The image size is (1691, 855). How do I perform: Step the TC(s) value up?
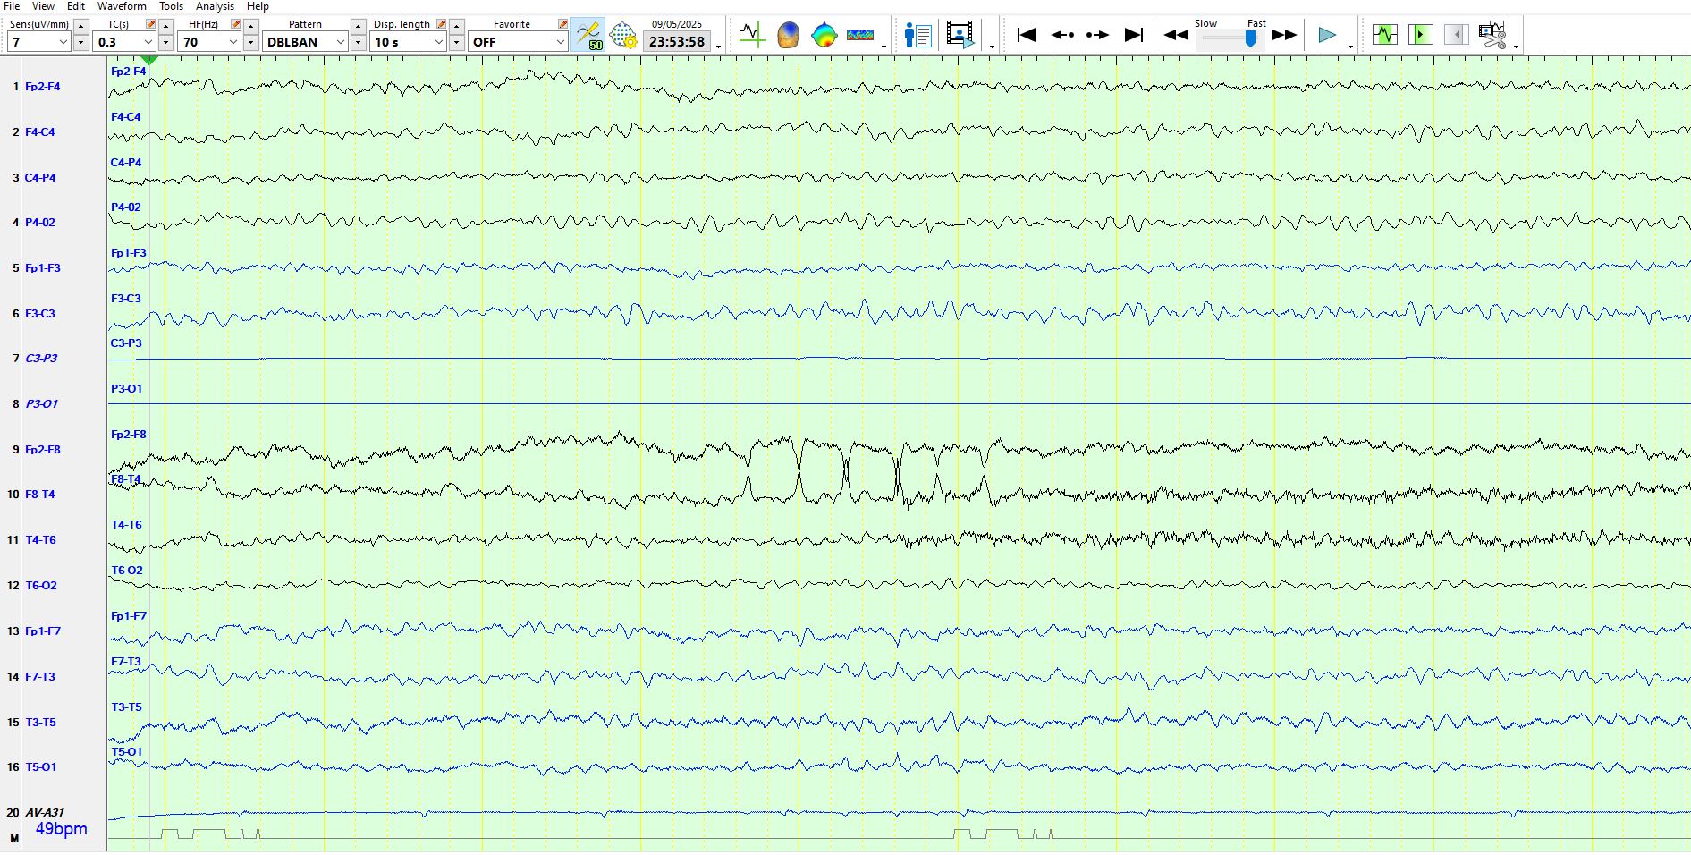(x=165, y=26)
